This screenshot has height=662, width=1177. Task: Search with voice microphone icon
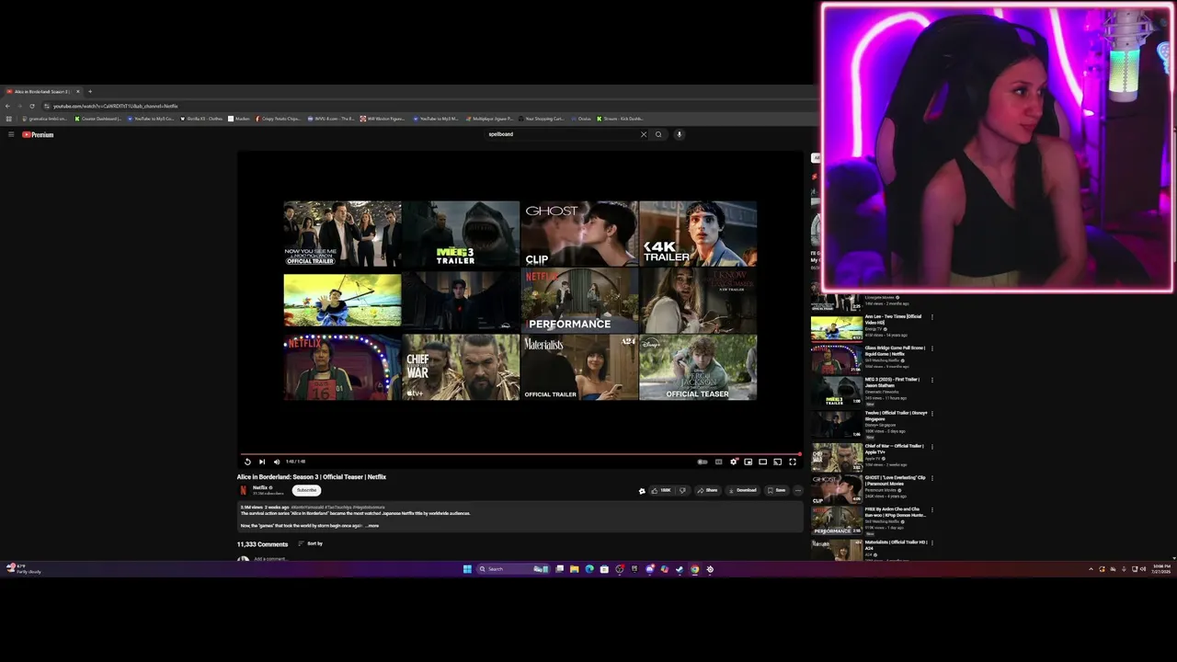tap(680, 134)
